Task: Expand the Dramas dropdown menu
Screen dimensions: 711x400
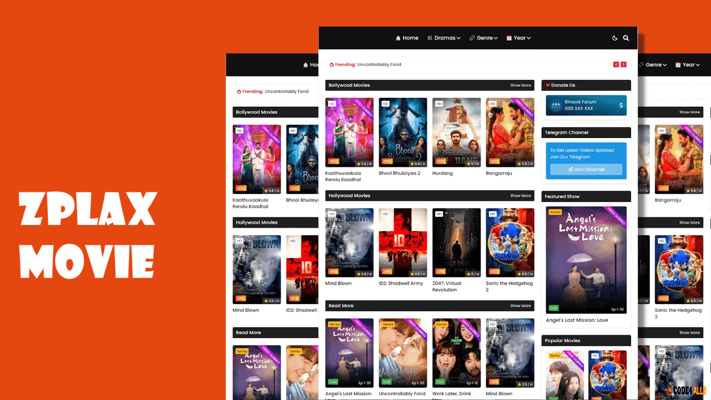Action: tap(444, 38)
